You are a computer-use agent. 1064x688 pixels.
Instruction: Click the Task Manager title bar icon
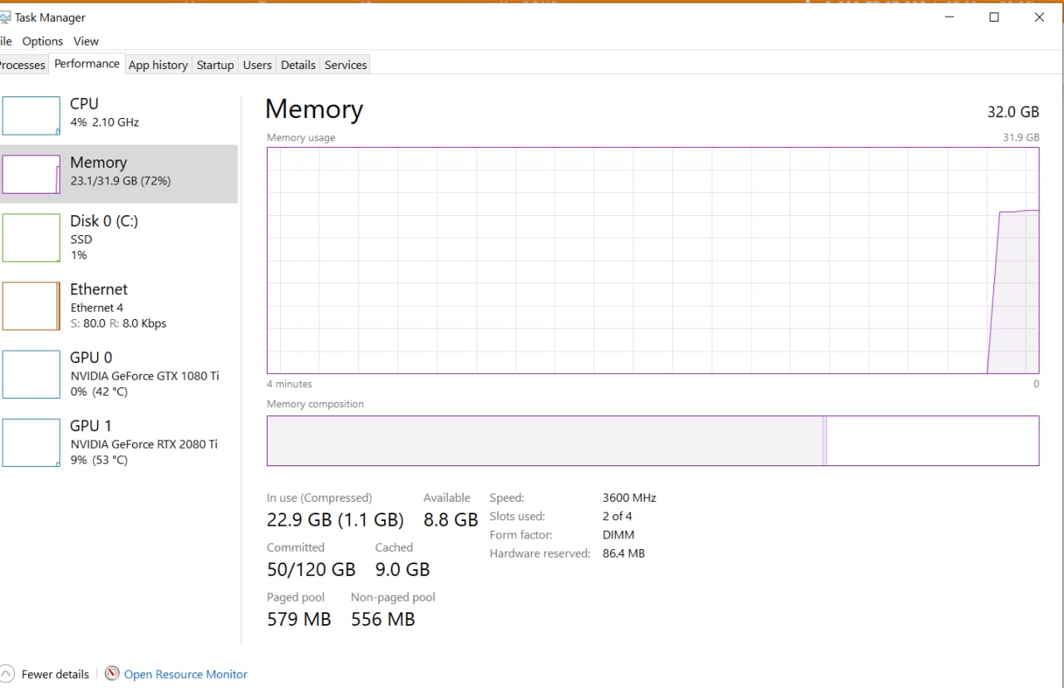(x=5, y=17)
